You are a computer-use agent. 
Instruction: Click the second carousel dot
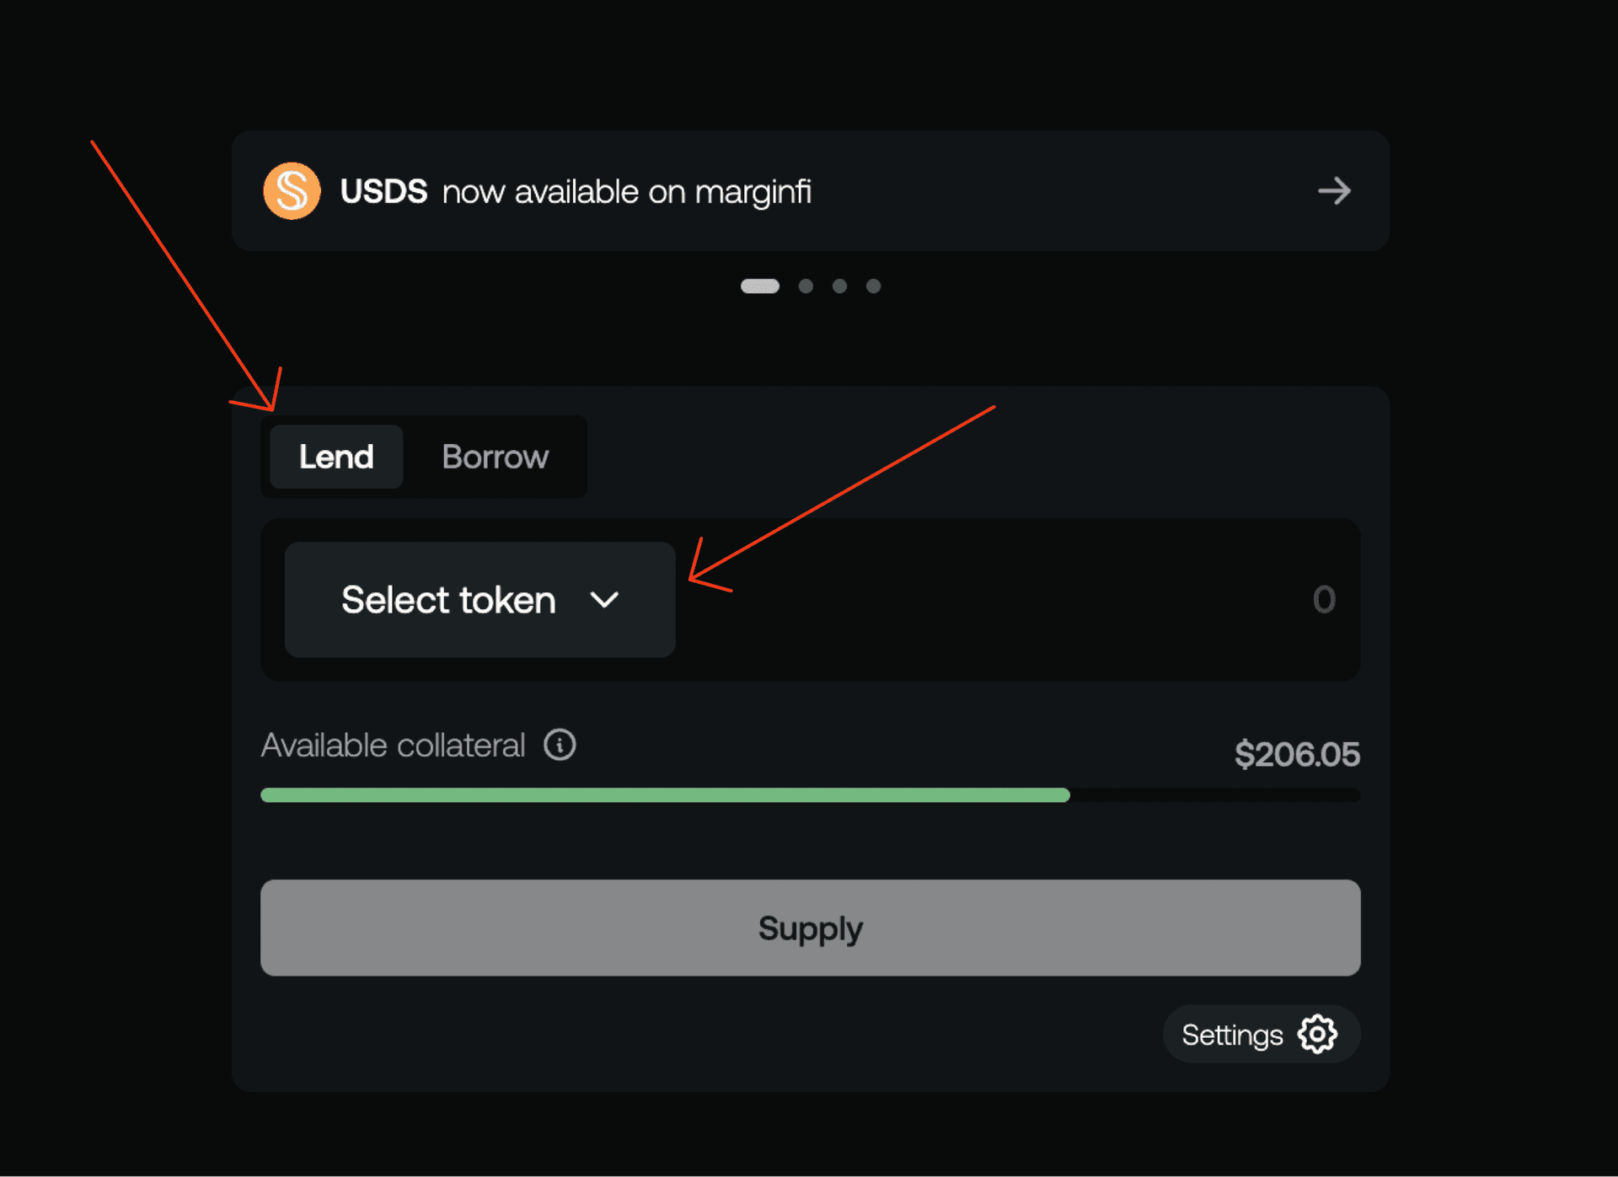(806, 286)
